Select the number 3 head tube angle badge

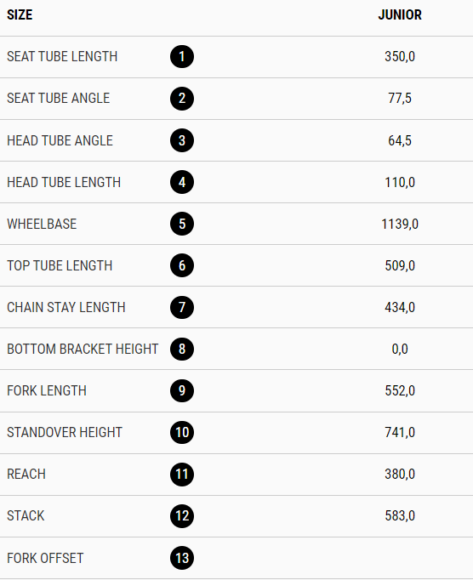(x=182, y=140)
